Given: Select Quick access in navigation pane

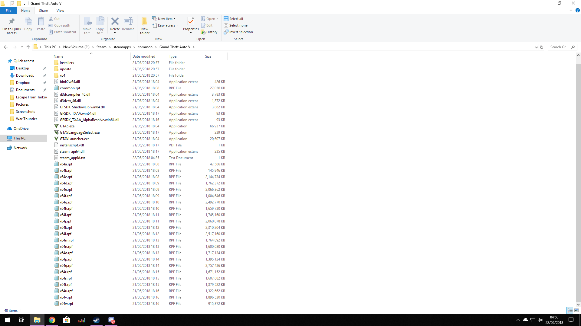Looking at the screenshot, I should pyautogui.click(x=24, y=61).
